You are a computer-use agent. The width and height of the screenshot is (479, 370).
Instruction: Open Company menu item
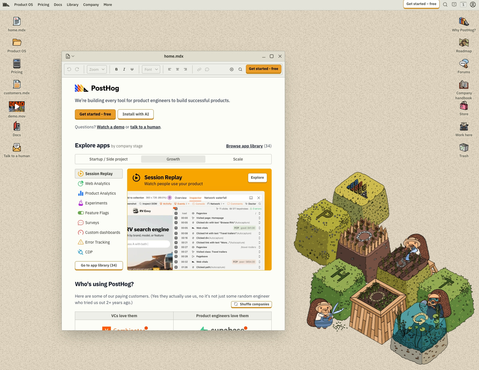(91, 4)
